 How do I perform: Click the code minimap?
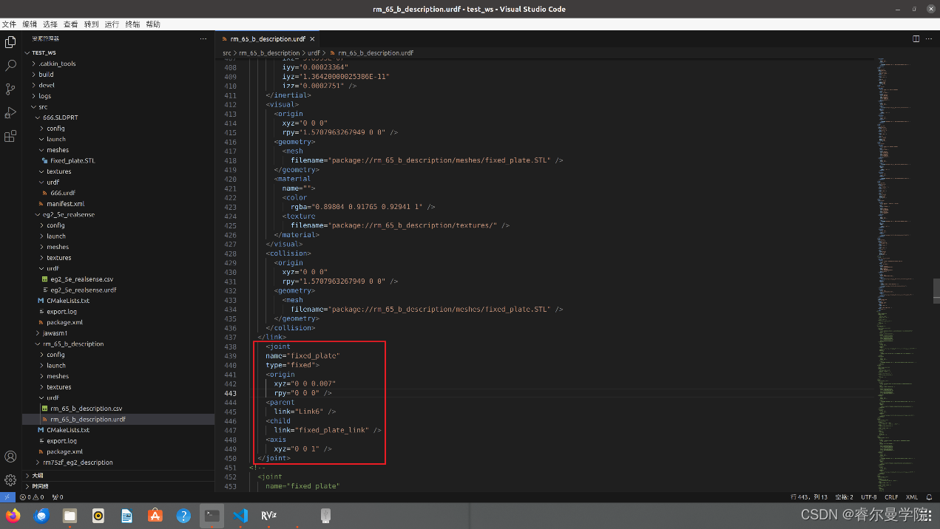point(904,273)
